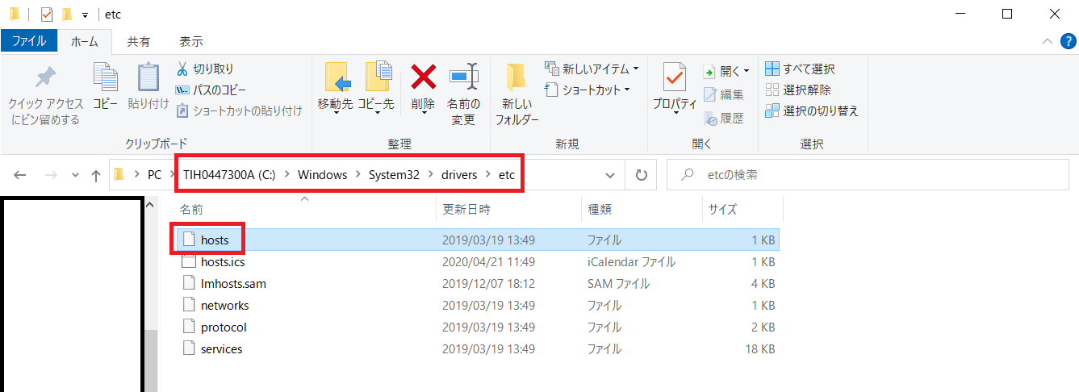Click drivers in address breadcrumb
Screen dimensions: 1079x392
(459, 175)
